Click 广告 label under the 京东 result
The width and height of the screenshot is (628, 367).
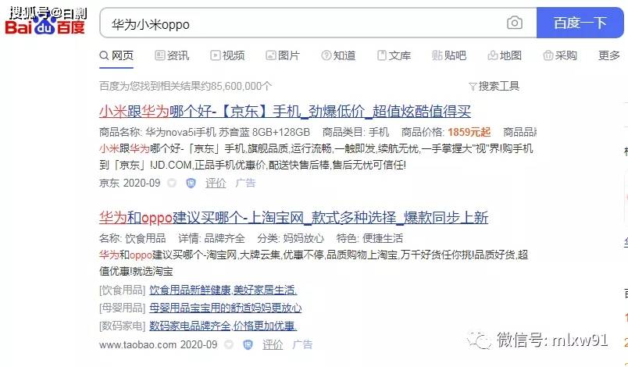tap(245, 183)
